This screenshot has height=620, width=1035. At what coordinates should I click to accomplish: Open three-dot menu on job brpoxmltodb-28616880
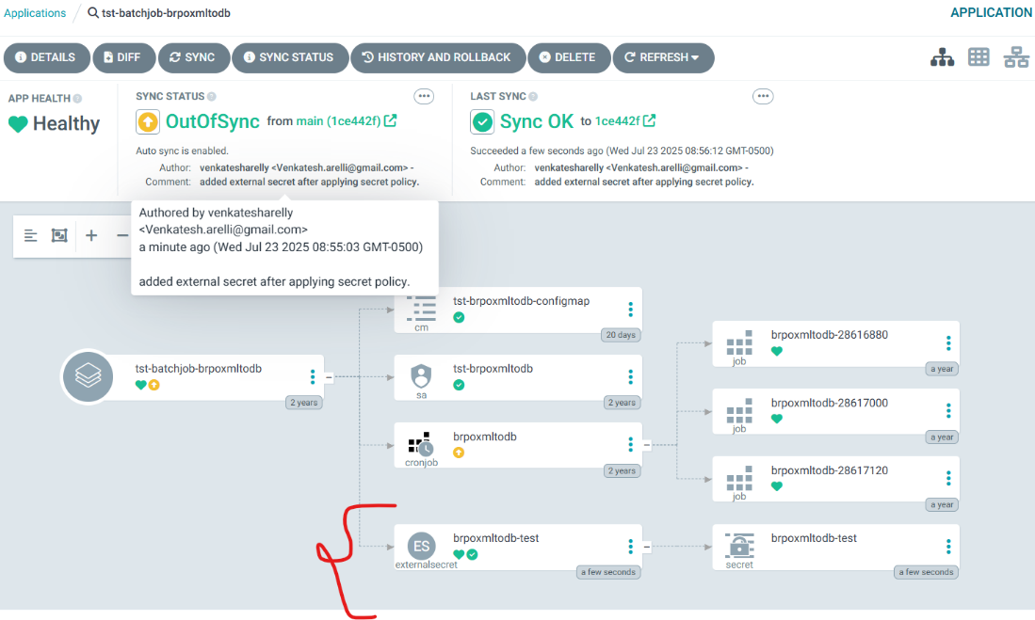click(946, 342)
